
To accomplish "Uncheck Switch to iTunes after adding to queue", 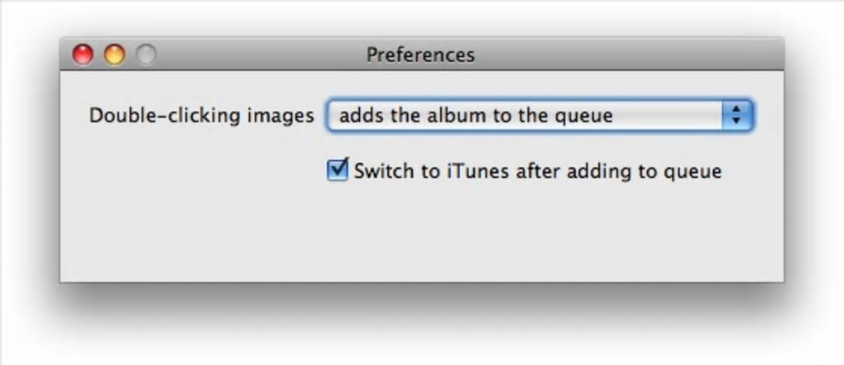I will tap(338, 171).
